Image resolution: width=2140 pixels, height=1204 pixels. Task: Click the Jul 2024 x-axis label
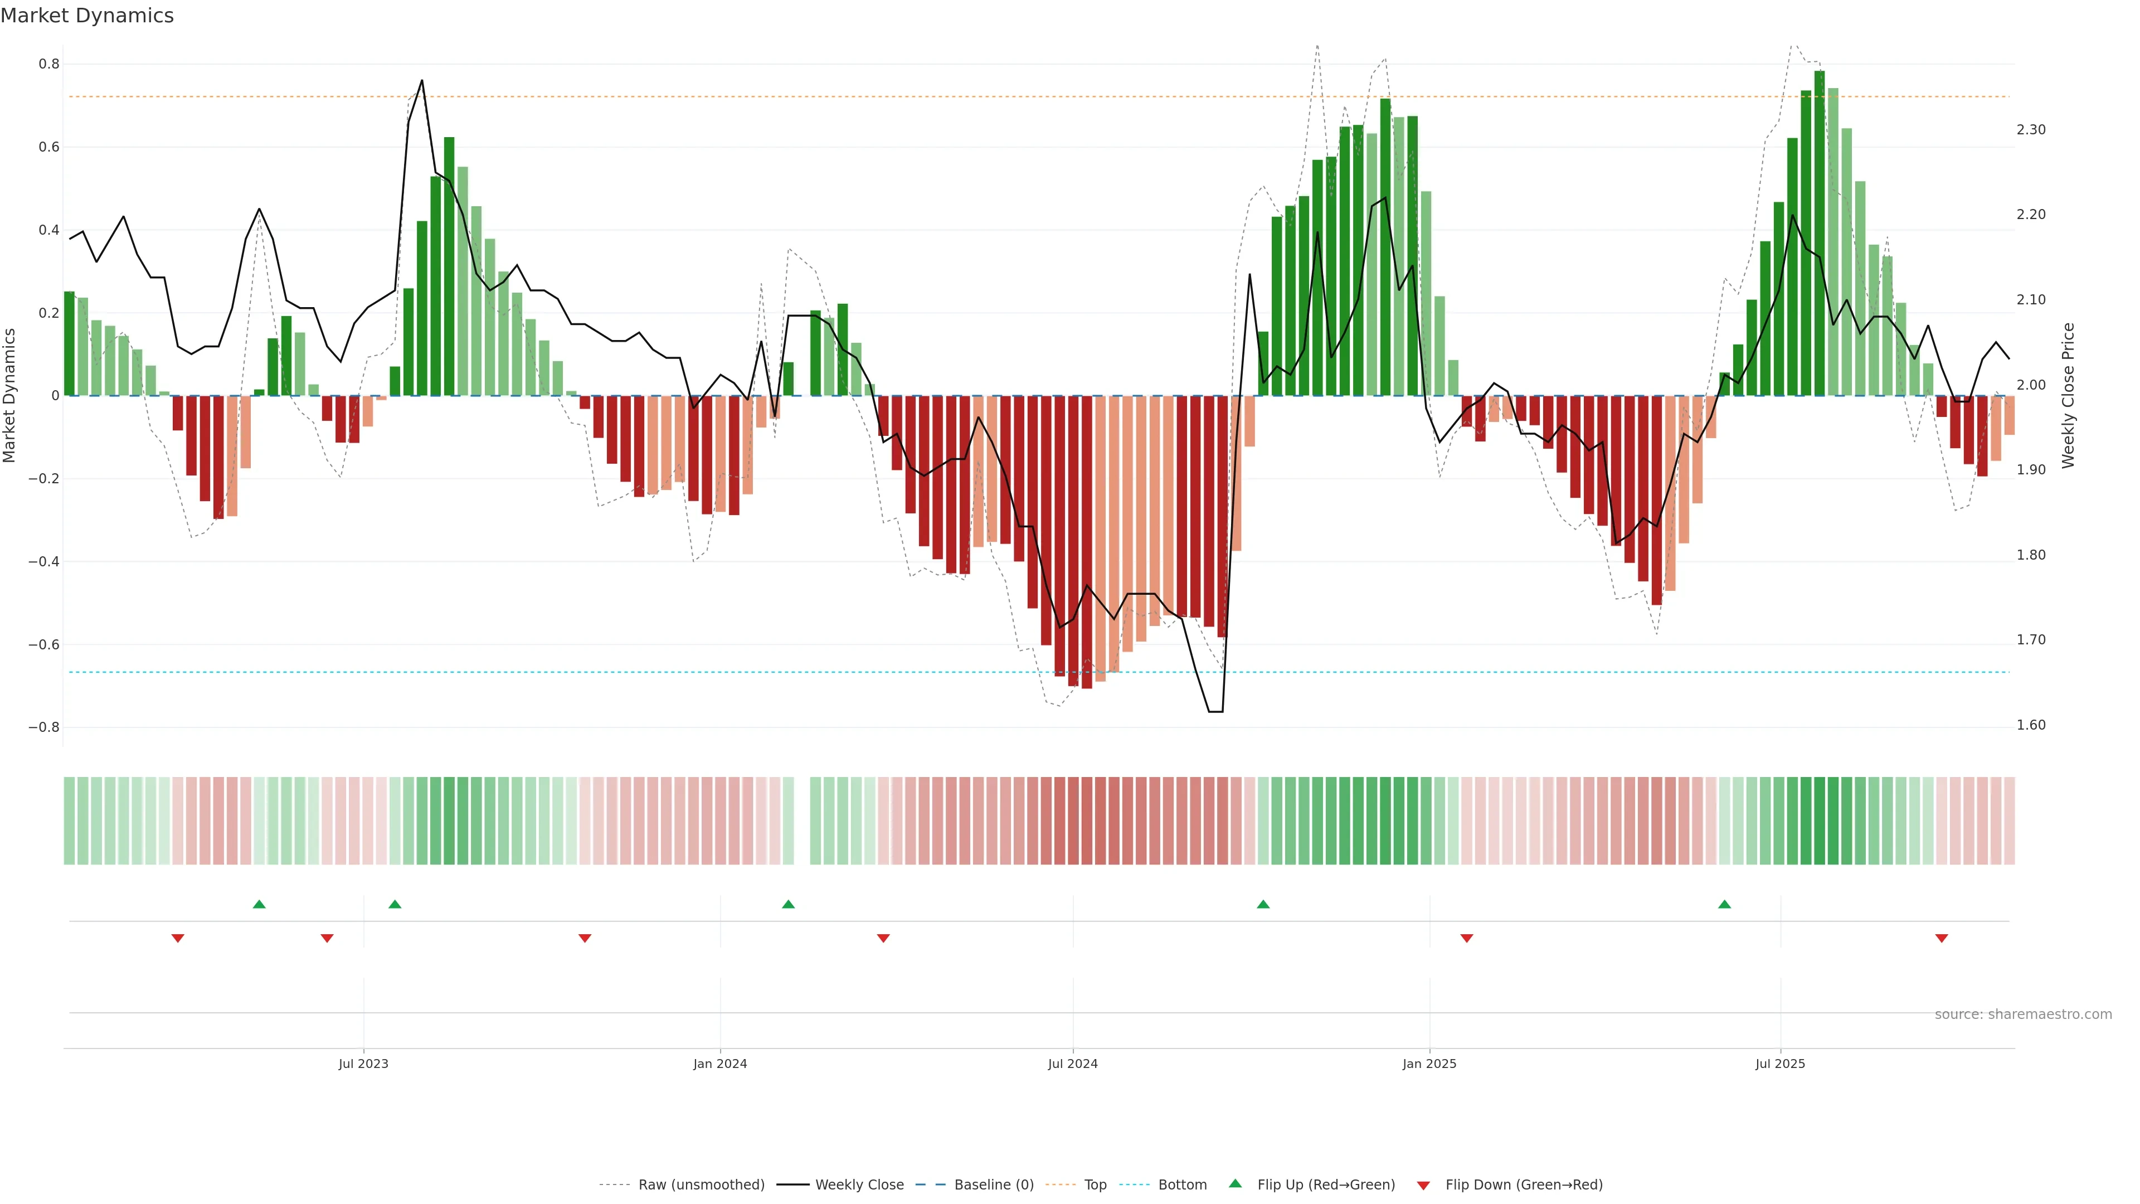click(1072, 1064)
